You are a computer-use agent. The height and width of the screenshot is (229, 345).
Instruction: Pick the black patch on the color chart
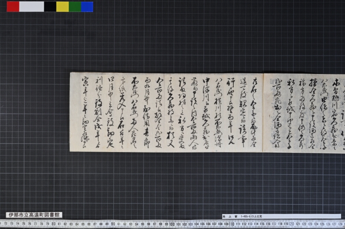50,7
